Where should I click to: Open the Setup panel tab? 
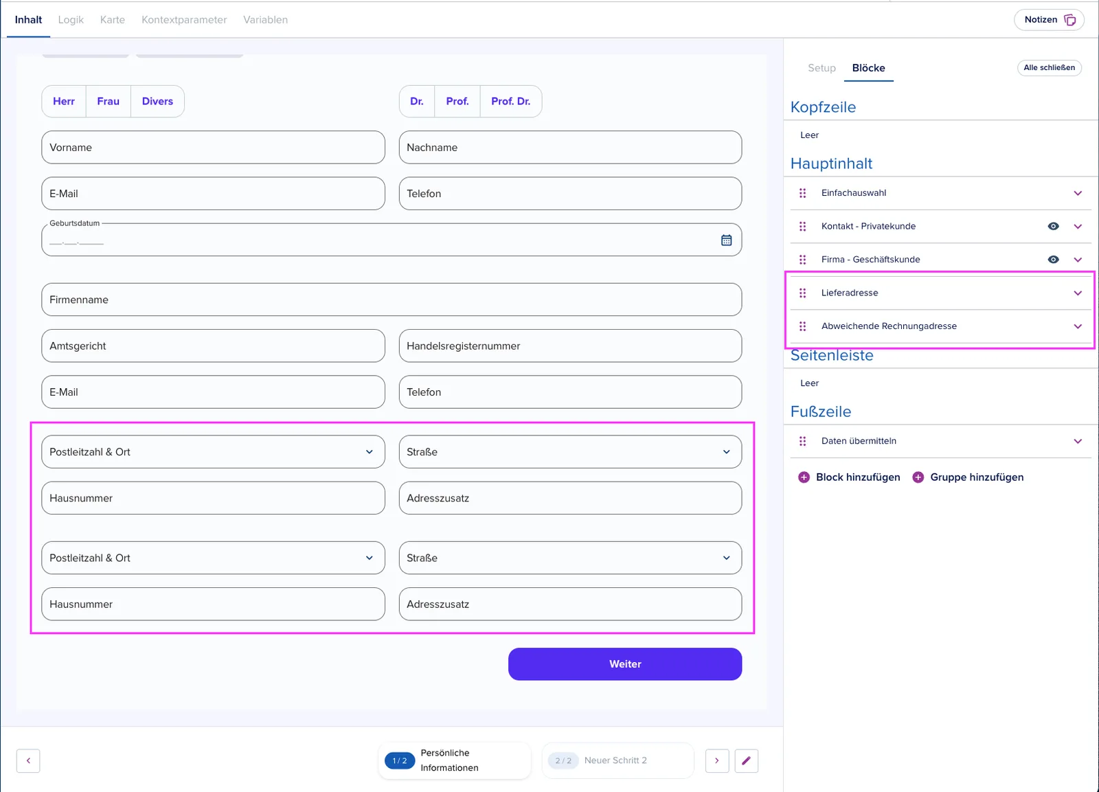822,68
